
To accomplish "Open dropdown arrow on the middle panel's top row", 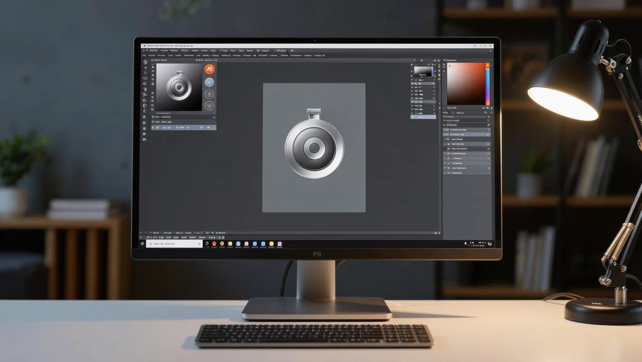I will tap(434, 80).
